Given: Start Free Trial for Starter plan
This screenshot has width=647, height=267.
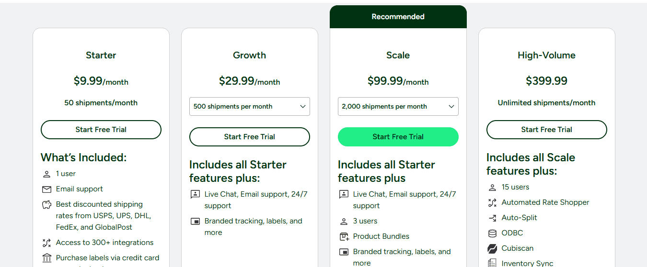Looking at the screenshot, I should click(101, 130).
